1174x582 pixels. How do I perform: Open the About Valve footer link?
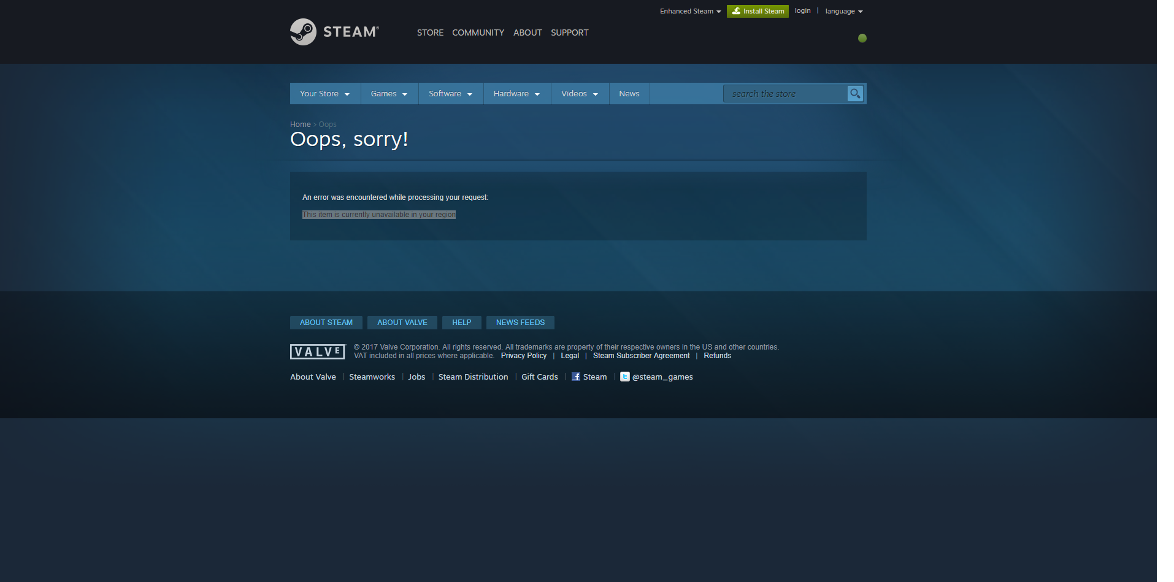tap(313, 377)
